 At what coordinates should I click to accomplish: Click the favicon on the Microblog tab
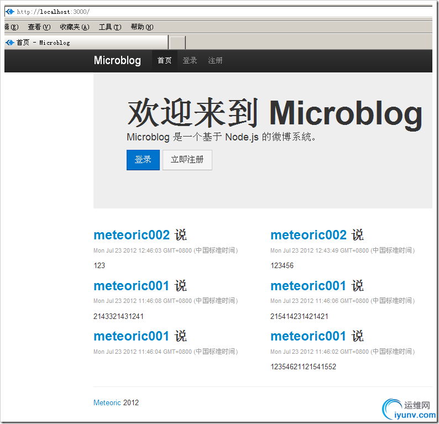(10, 42)
